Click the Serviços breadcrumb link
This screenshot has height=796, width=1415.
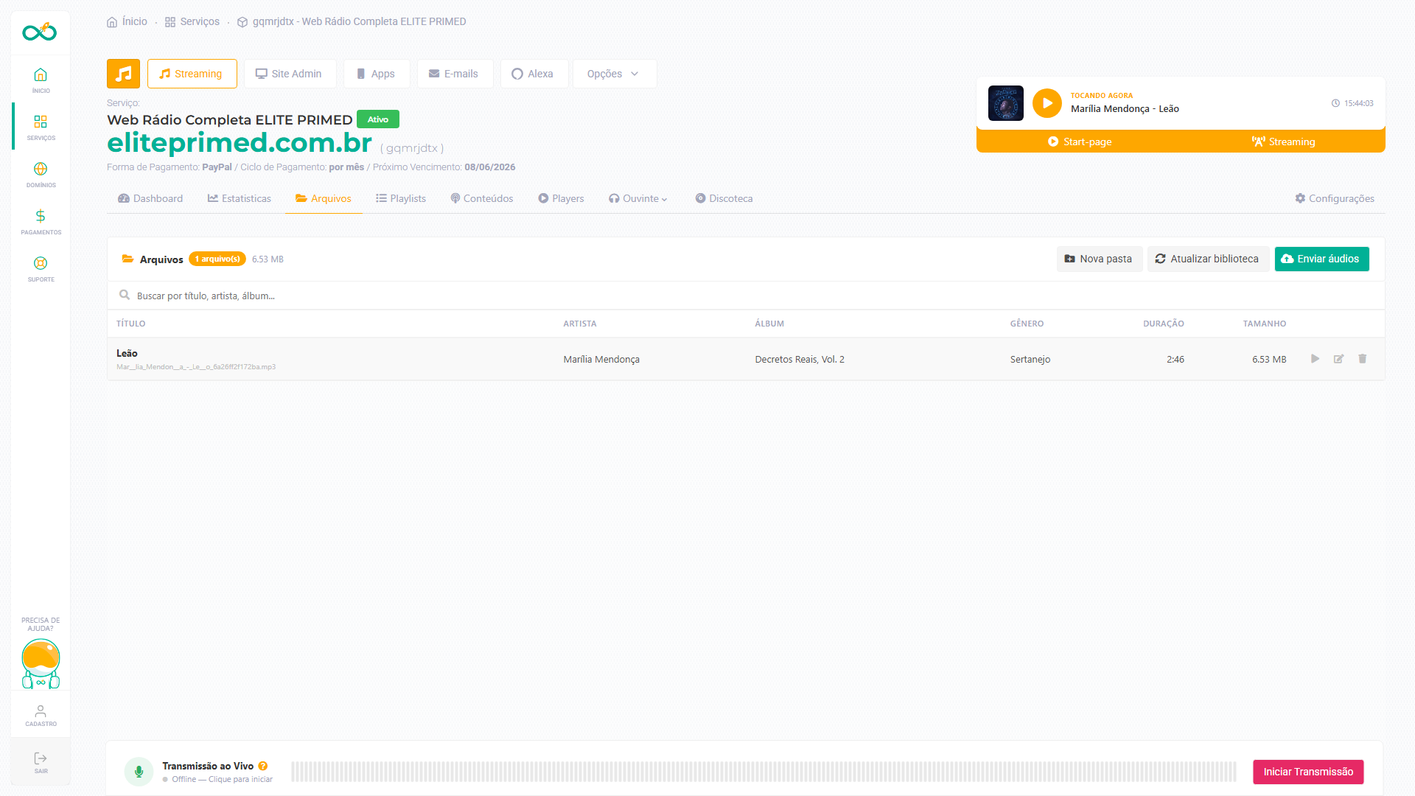(x=192, y=21)
